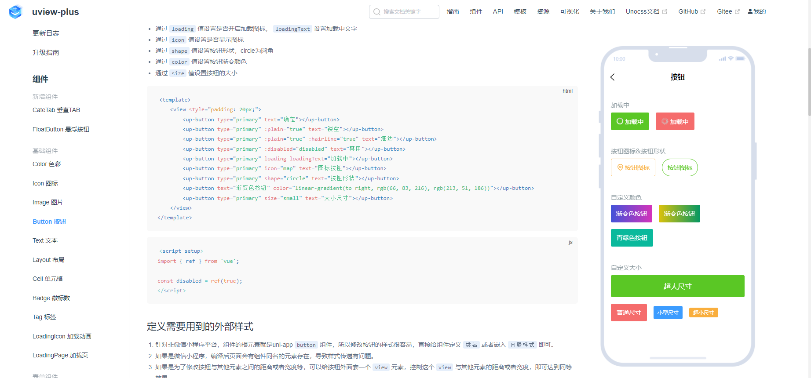Click the map pin 按钮图标 button

(633, 167)
